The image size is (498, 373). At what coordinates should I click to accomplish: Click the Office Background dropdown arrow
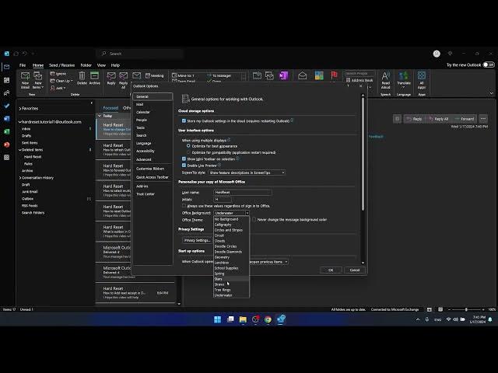[247, 213]
